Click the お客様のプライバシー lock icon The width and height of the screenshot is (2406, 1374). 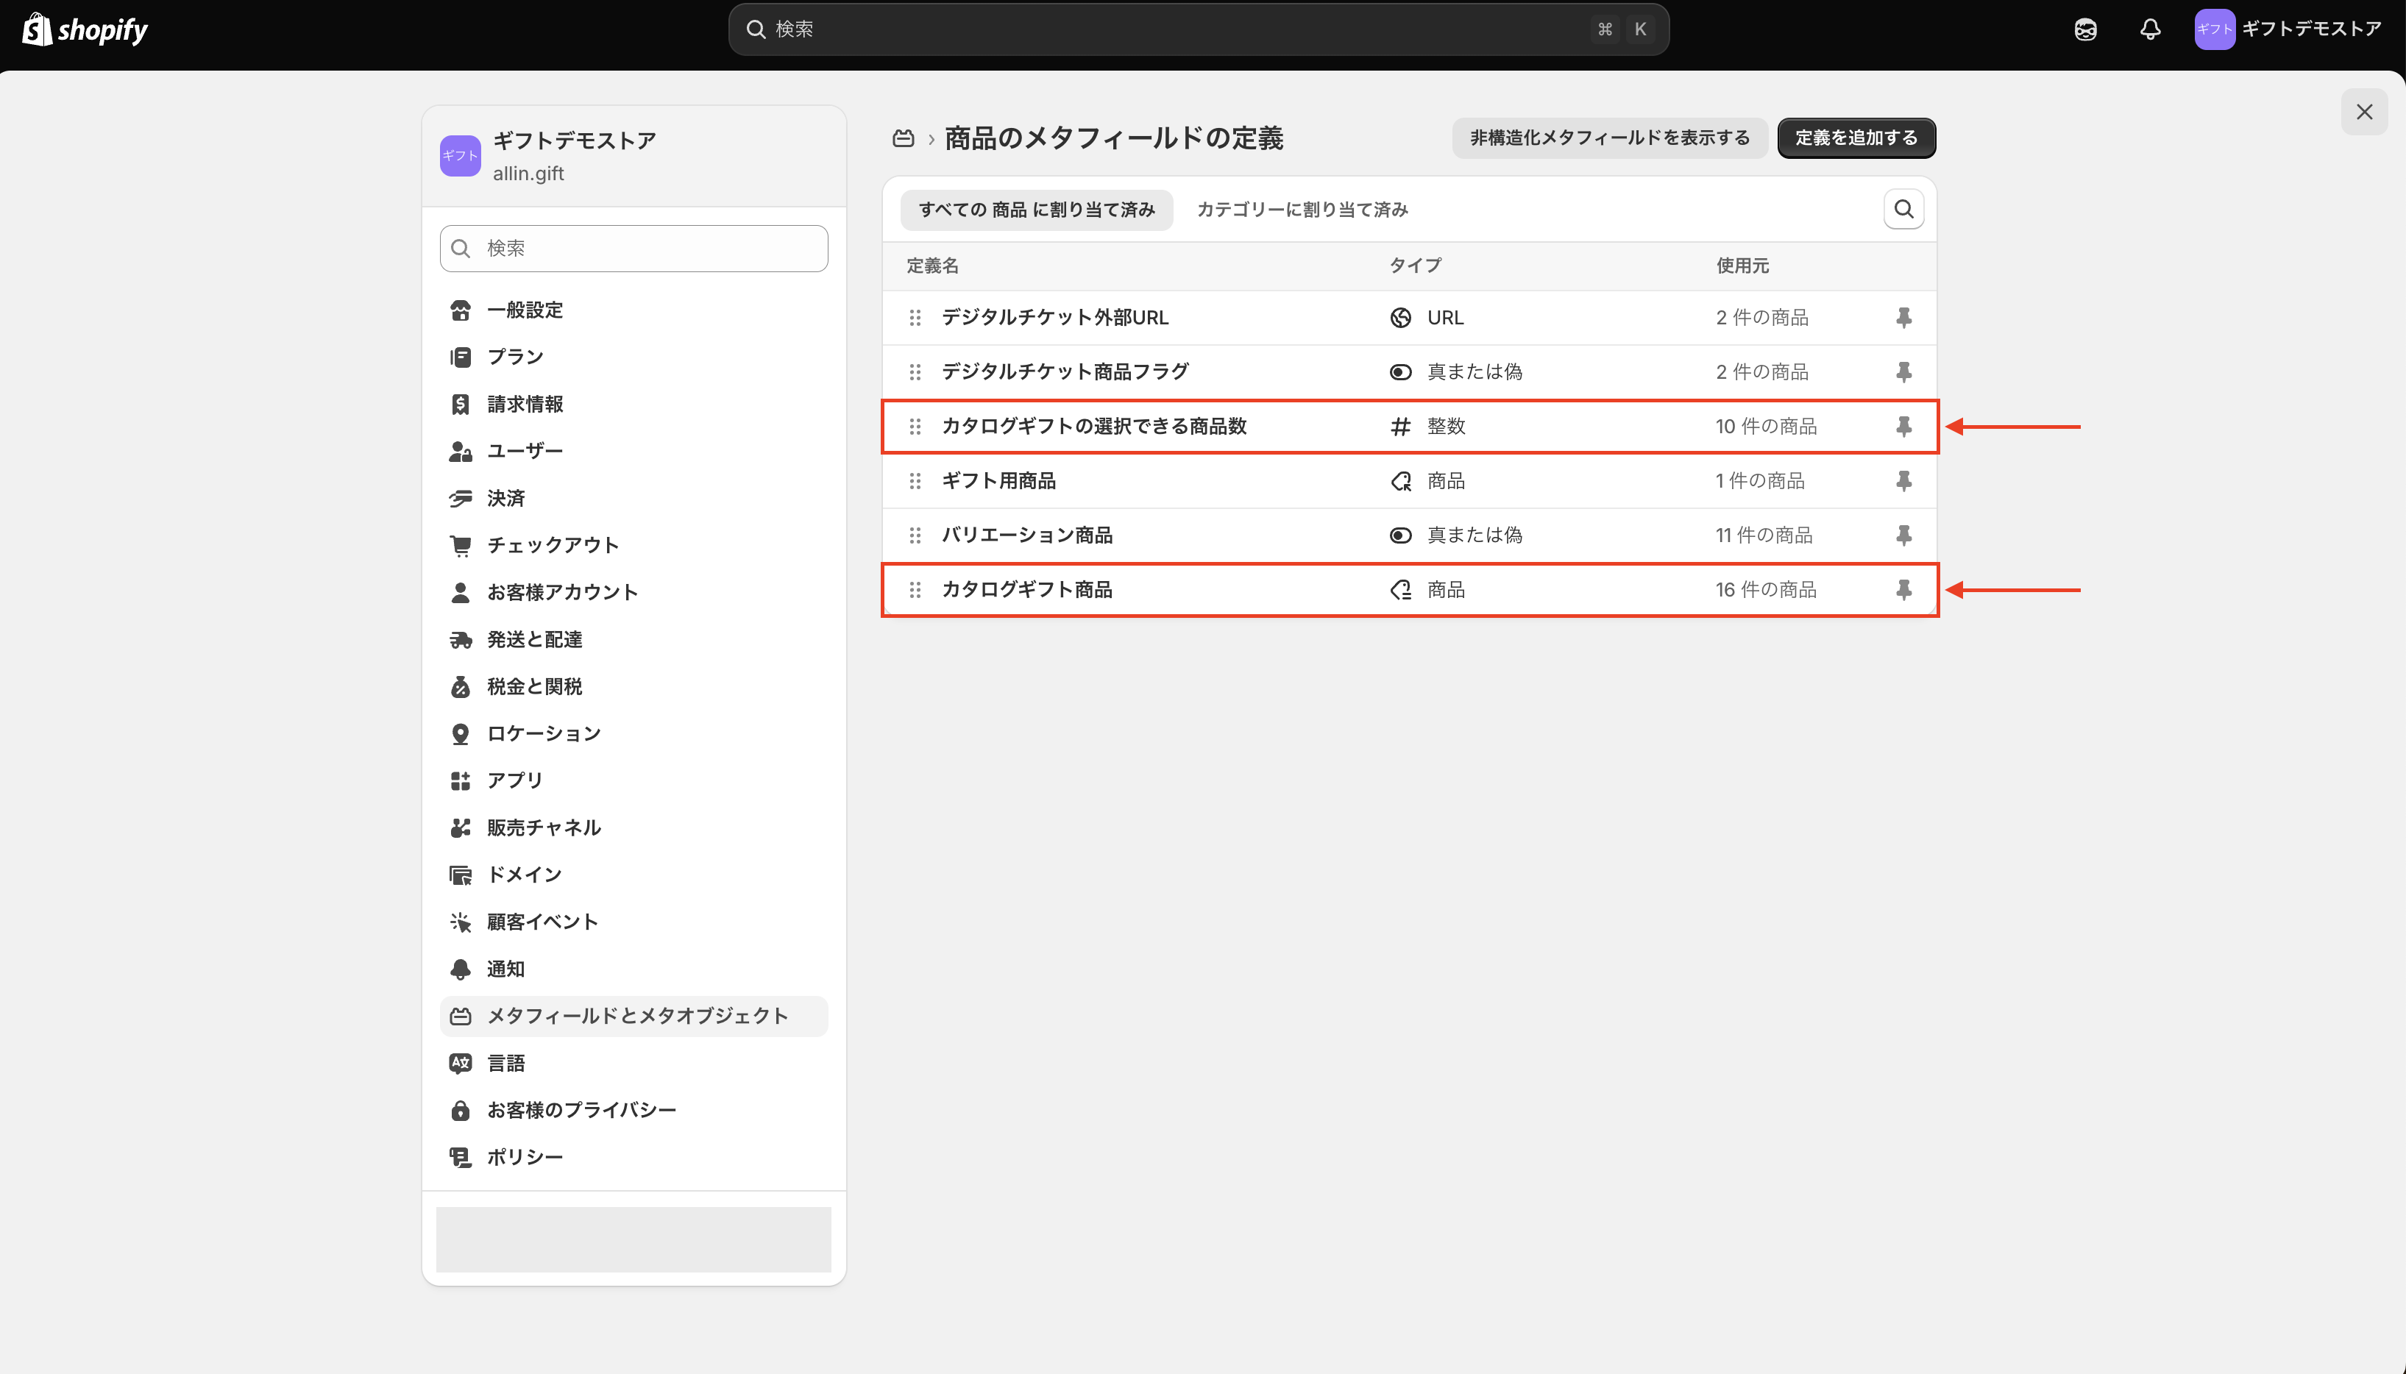(x=460, y=1111)
